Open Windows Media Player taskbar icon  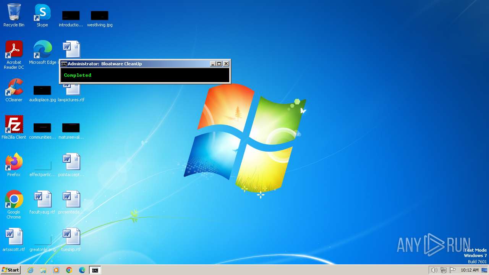(x=56, y=270)
